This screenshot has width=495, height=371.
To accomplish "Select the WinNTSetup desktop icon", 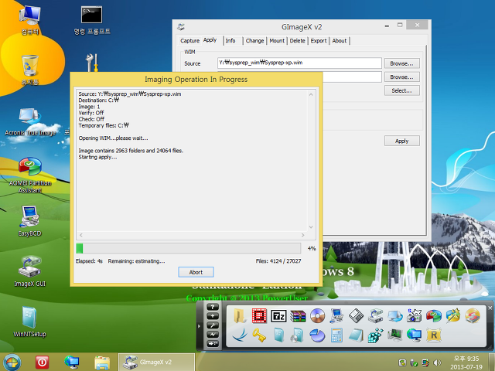I will point(29,322).
